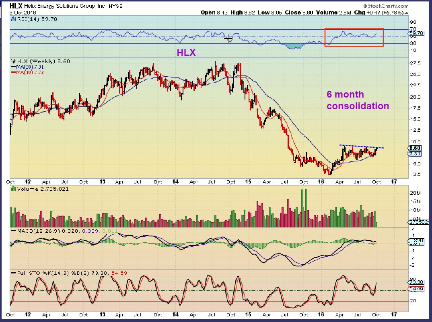Click the '15.0' price axis label
This screenshot has width=432, height=322.
(x=415, y=119)
